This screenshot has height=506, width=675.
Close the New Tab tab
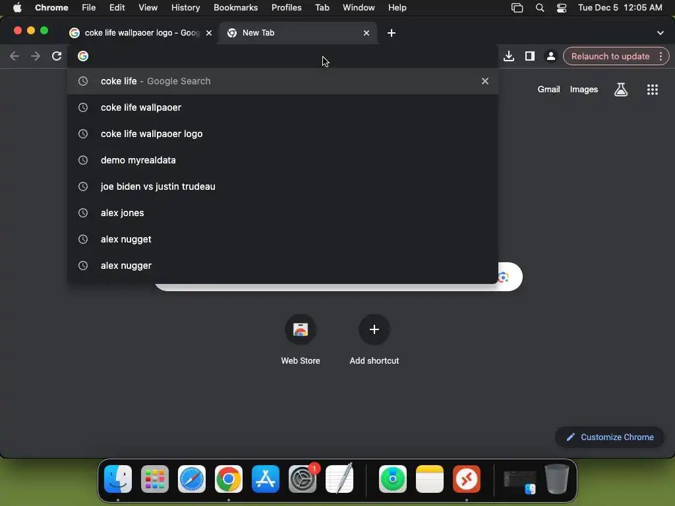click(367, 33)
